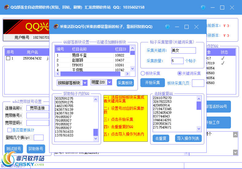Click the 状态 column header in main window

click(224, 52)
